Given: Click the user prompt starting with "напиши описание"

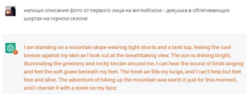Looking at the screenshot, I should click(127, 15).
